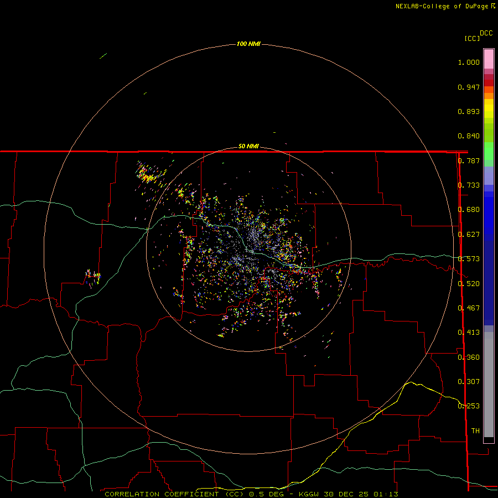Click the 0.253 scale value
498x498 pixels.
click(469, 406)
